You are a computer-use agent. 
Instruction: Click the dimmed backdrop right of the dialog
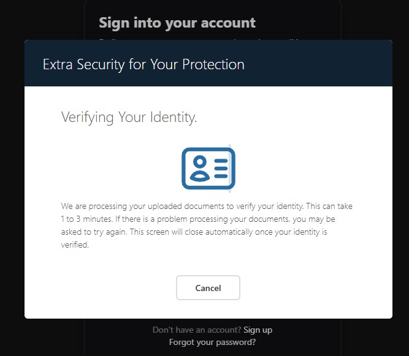(400, 184)
